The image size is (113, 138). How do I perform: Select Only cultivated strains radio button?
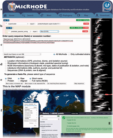point(69,54)
